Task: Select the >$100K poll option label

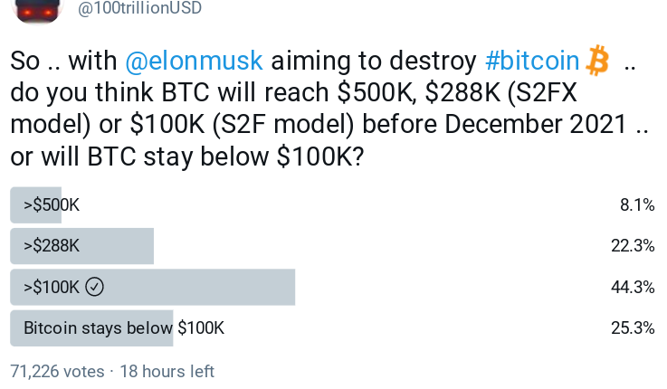Action: (x=52, y=287)
